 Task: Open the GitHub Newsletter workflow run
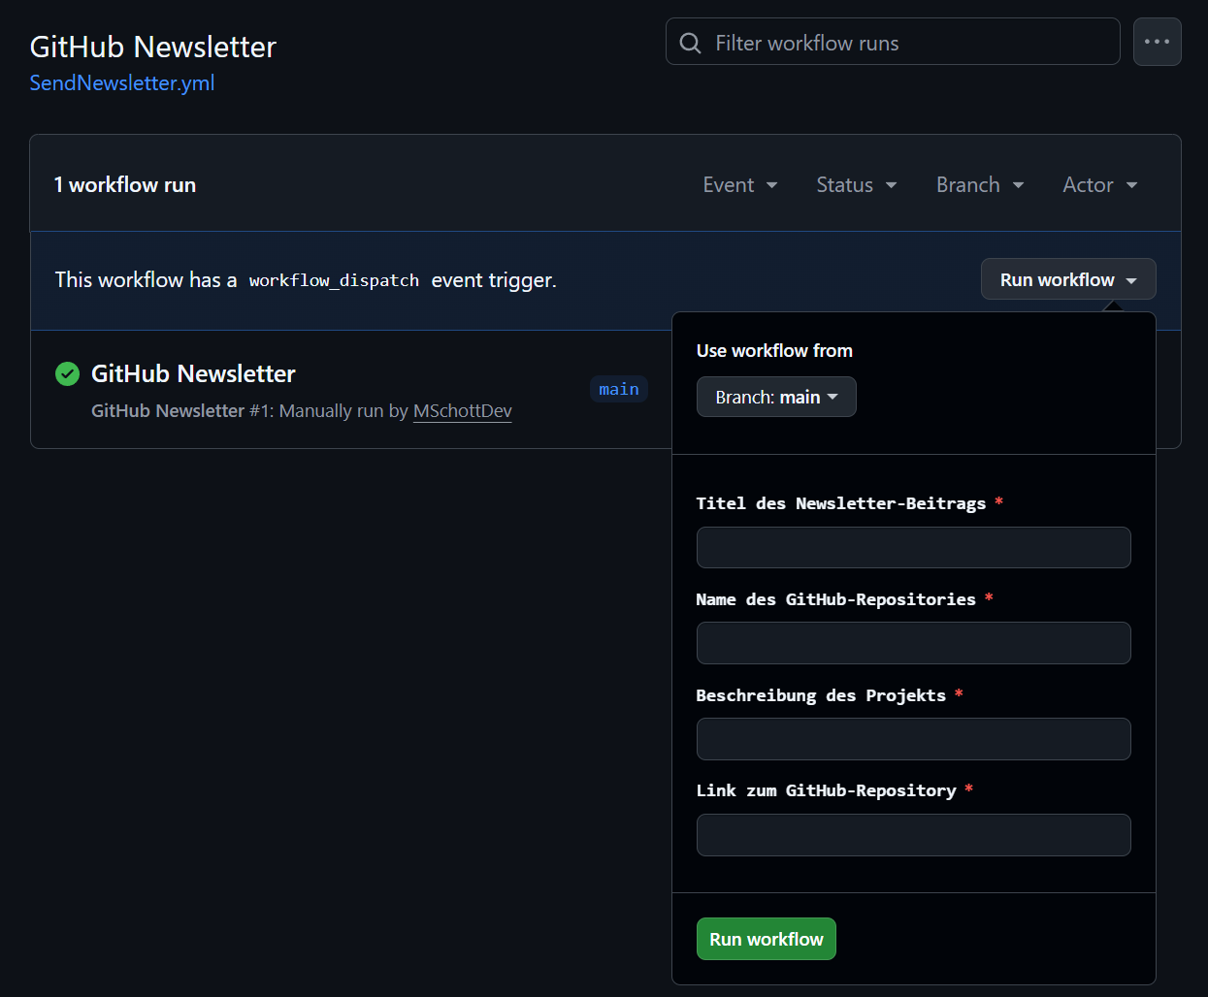[x=193, y=373]
